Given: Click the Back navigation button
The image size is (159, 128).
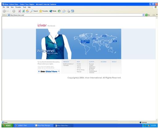Looking at the screenshot, I should pyautogui.click(x=6, y=11).
